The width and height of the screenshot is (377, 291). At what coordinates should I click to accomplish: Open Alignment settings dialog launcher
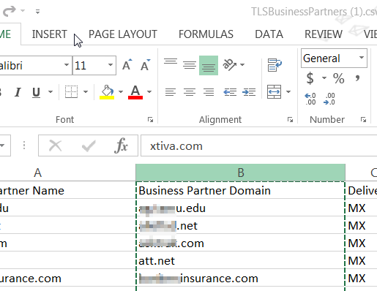pos(290,120)
